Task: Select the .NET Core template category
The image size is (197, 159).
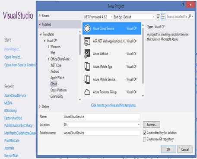Action: pyautogui.click(x=56, y=65)
